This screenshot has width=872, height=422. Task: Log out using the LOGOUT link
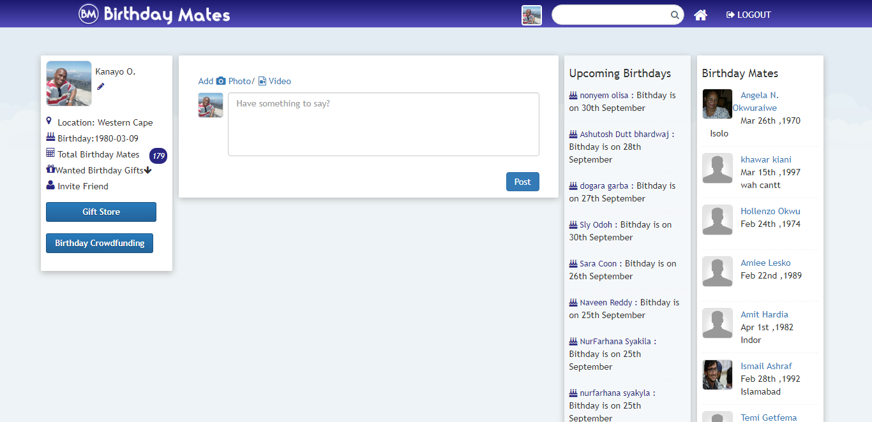tap(749, 15)
